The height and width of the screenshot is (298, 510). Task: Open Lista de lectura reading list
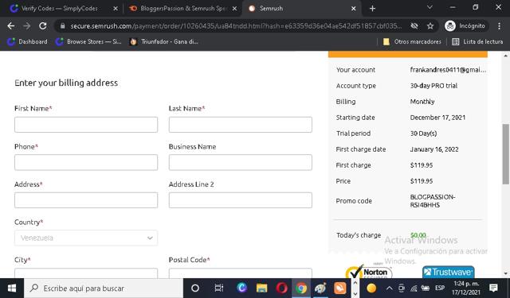(x=477, y=41)
